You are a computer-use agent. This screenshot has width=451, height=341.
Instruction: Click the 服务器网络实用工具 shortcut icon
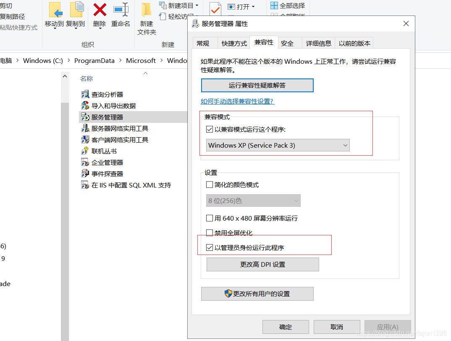coord(85,128)
